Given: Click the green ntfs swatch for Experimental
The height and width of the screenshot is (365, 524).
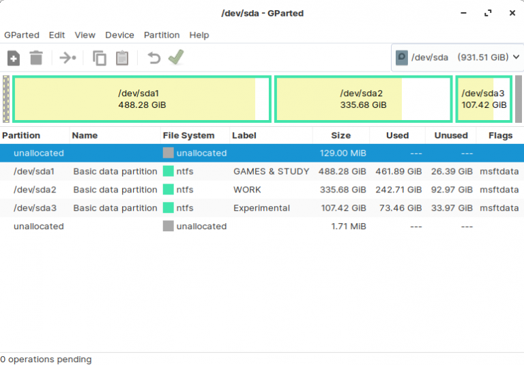Looking at the screenshot, I should tap(169, 208).
